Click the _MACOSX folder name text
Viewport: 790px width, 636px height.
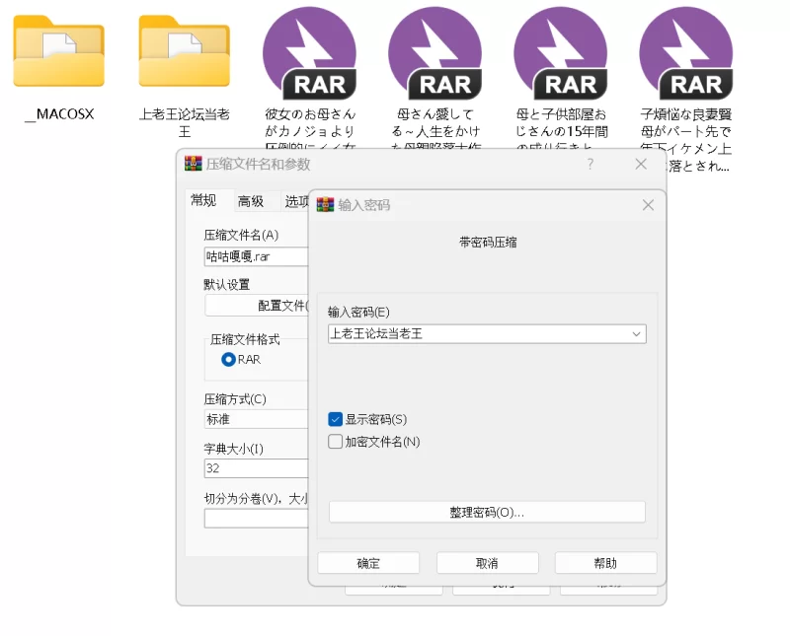(x=59, y=113)
